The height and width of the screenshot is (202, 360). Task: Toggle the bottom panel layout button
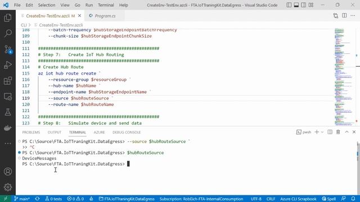point(296,5)
